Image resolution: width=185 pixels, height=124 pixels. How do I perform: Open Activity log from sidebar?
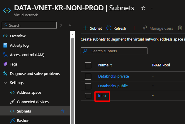point(19,45)
